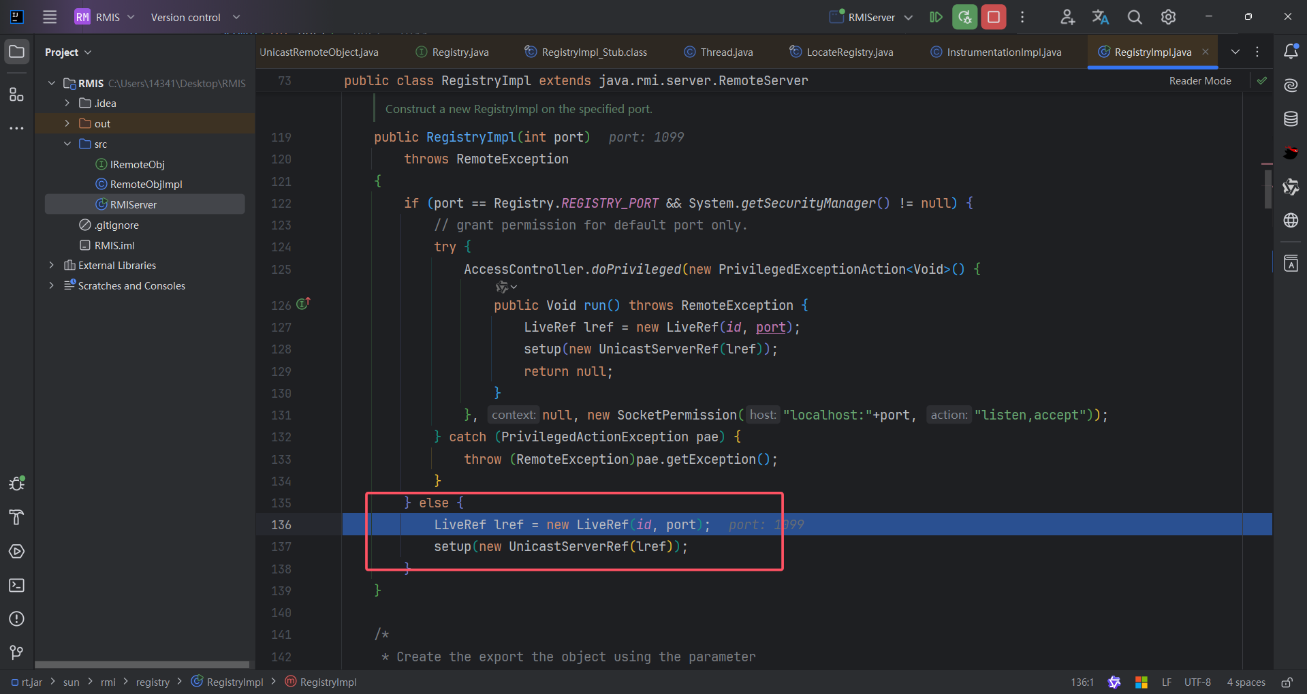
Task: Open the Database tool window
Action: [1291, 119]
